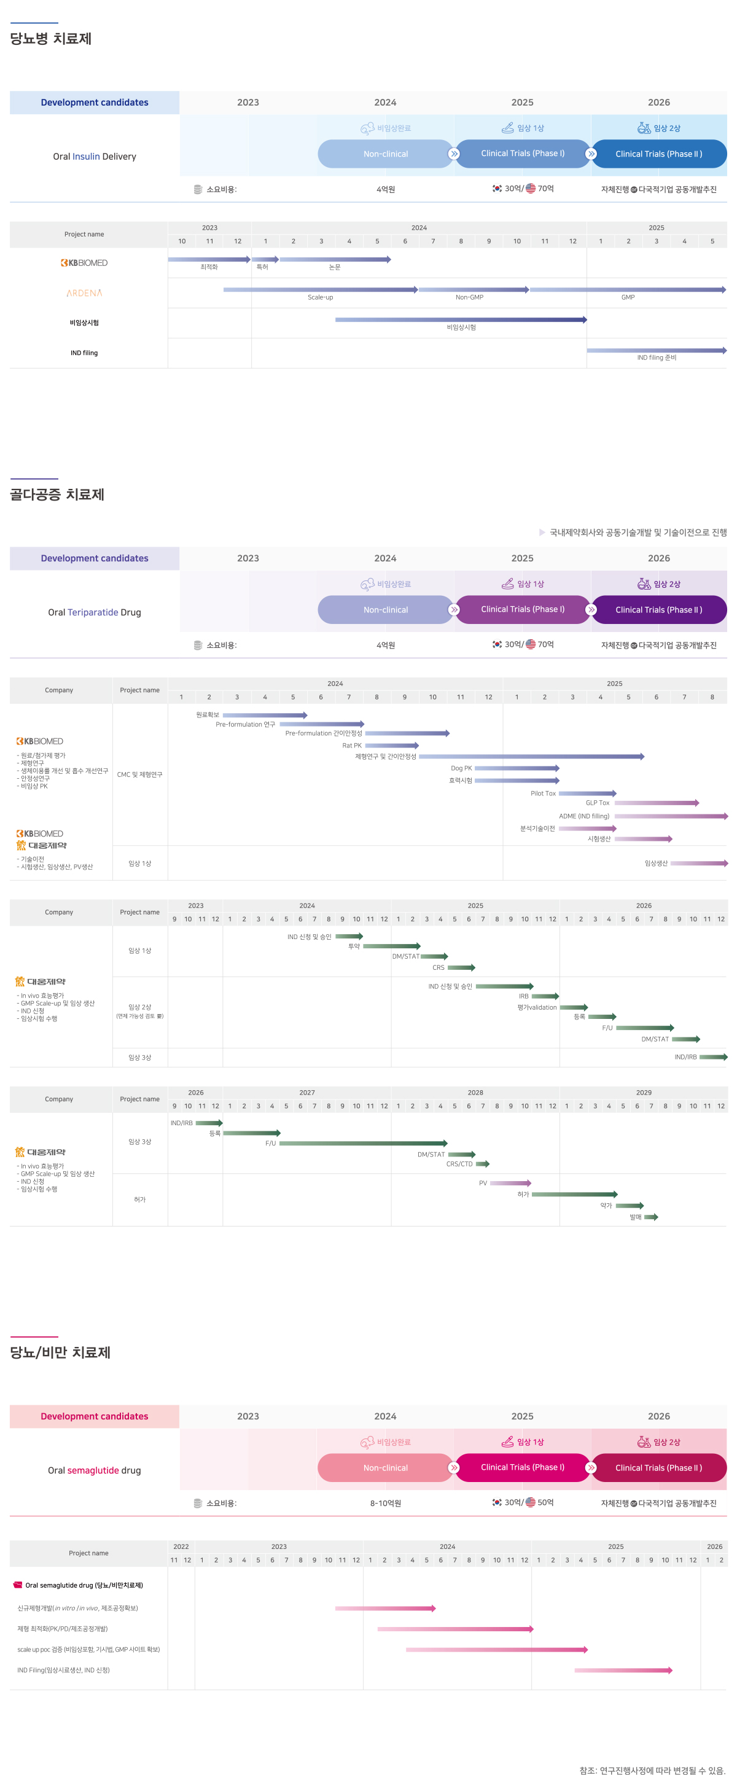Click the chevron between semaglutide Non-clinical and Phase I
Image resolution: width=737 pixels, height=1775 pixels.
(454, 1468)
